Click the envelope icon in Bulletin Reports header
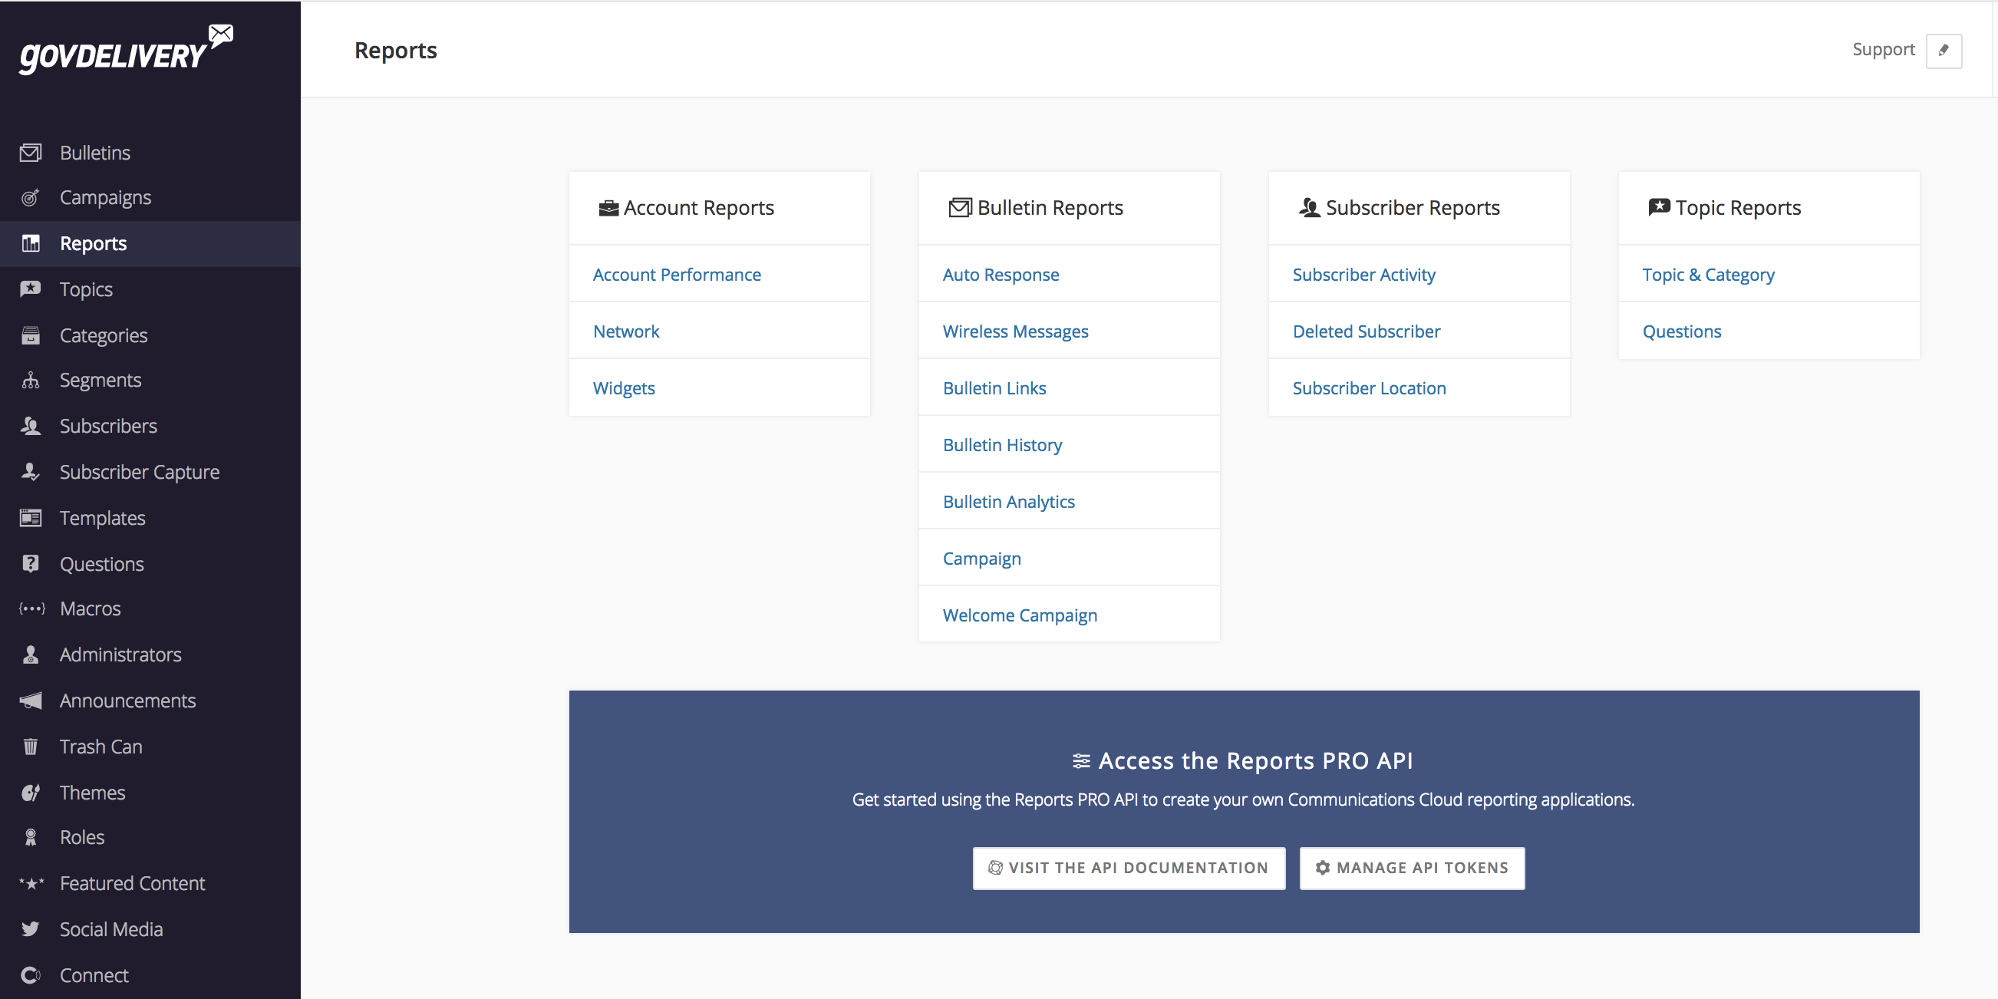Viewport: 1998px width, 999px height. 959,208
